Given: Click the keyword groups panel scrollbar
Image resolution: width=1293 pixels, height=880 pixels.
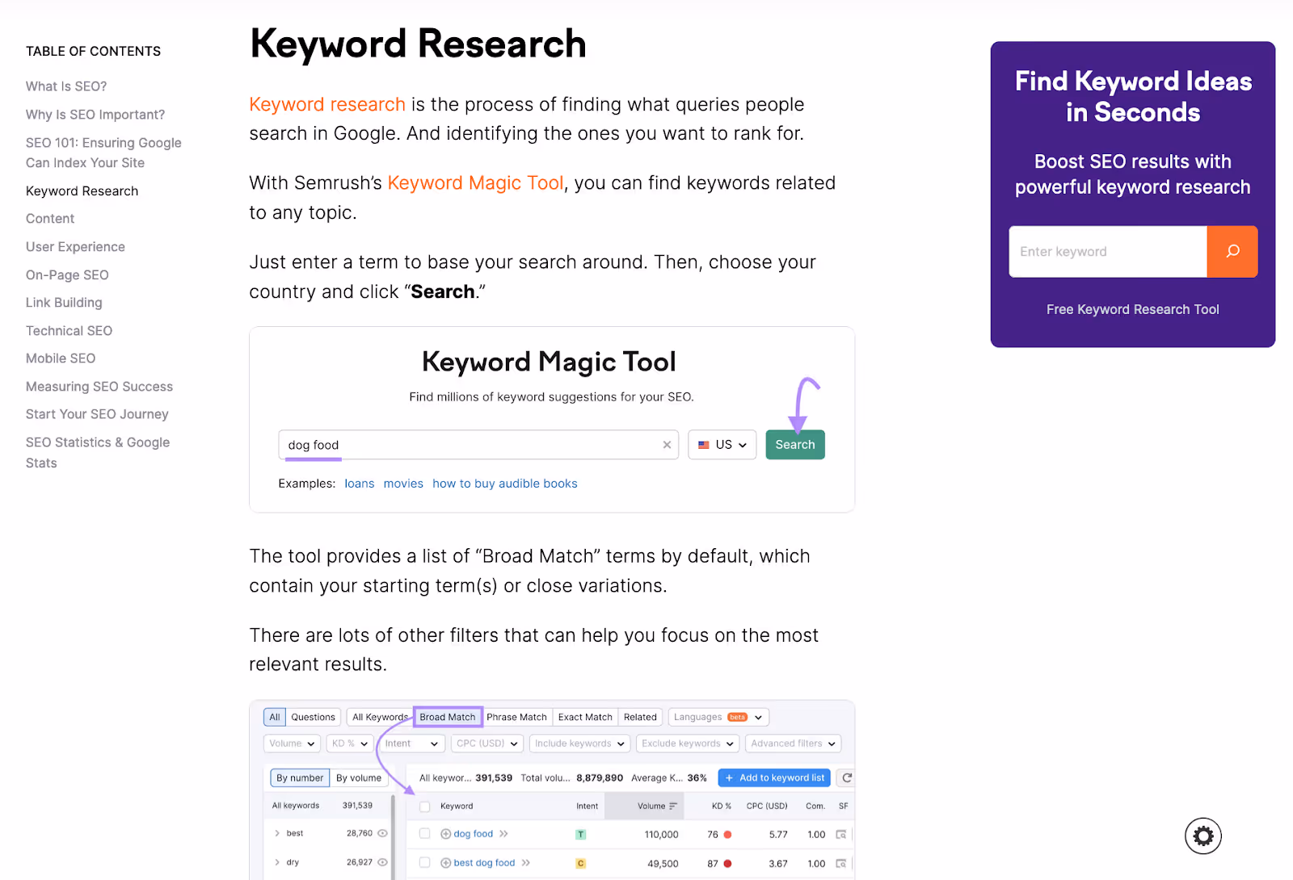Looking at the screenshot, I should tap(394, 836).
